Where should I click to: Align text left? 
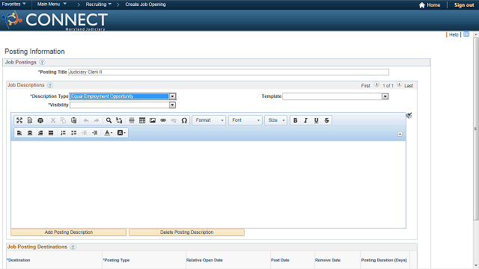coord(19,133)
